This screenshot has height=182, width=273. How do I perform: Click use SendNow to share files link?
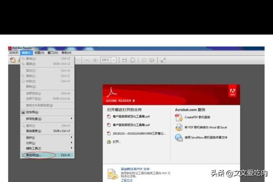point(206,137)
